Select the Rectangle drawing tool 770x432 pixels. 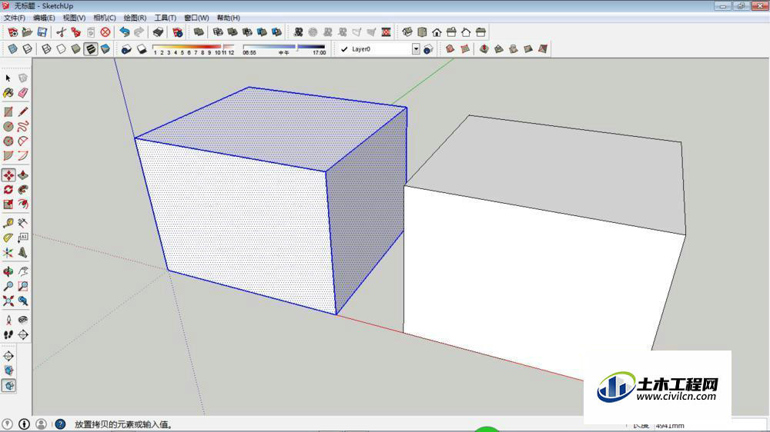(x=8, y=112)
